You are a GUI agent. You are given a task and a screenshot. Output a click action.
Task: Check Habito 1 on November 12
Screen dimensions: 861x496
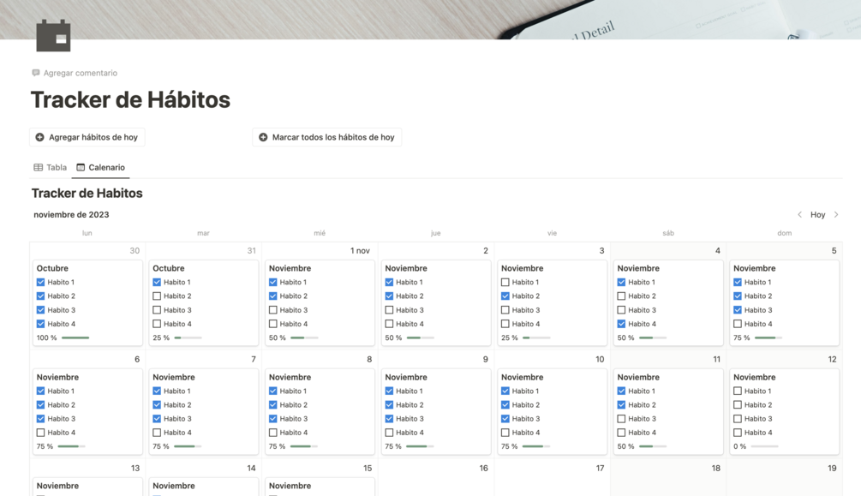point(738,391)
